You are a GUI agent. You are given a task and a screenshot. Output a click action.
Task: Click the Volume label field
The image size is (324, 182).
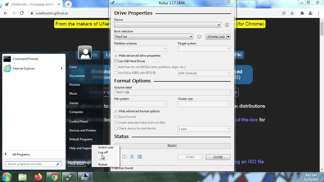click(x=172, y=93)
